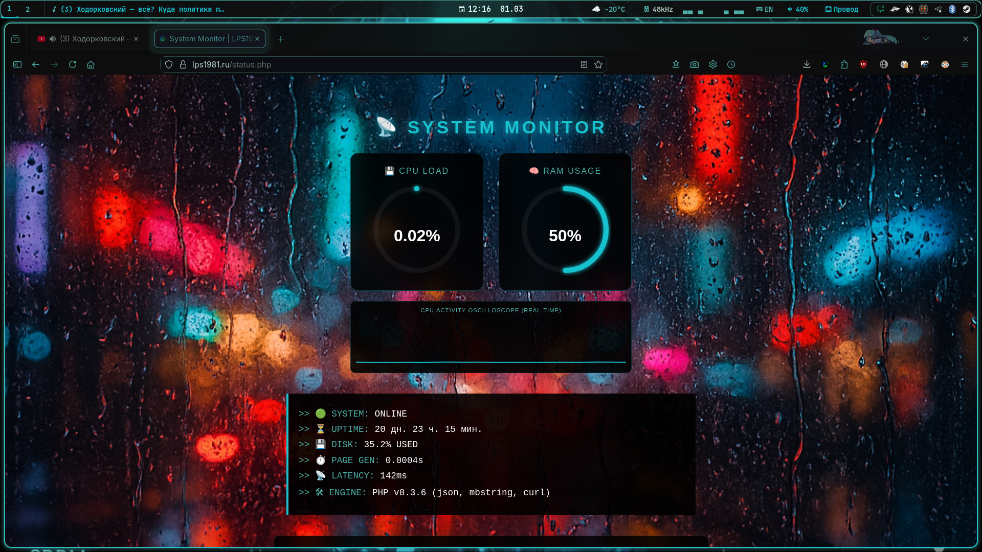Toggle the sidebar panel button
982x552 pixels.
tap(17, 64)
